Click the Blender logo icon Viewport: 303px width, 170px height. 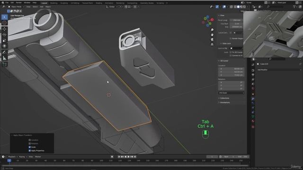pyautogui.click(x=3, y=3)
